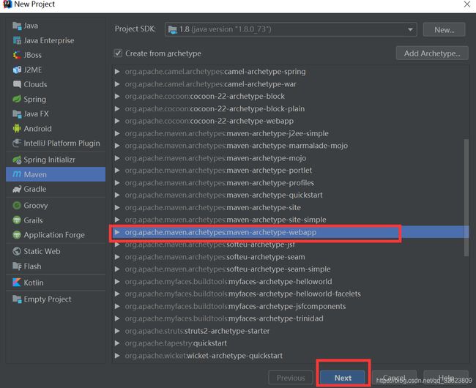This screenshot has height=388, width=476.
Task: Choose the Android robot icon
Action: [17, 129]
